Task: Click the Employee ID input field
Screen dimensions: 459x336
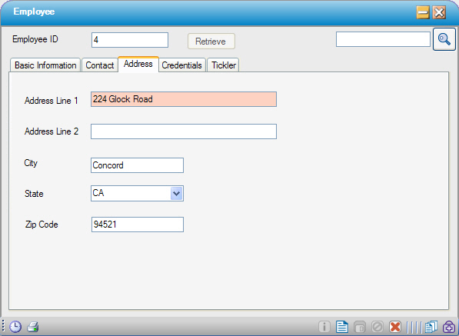Action: click(130, 40)
